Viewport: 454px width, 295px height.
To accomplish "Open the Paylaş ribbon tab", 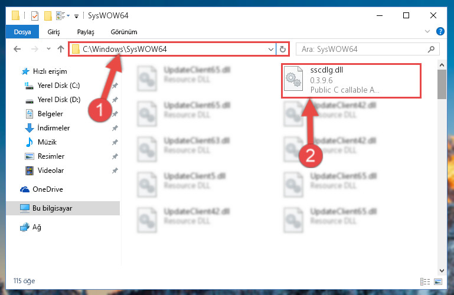I will coord(86,32).
